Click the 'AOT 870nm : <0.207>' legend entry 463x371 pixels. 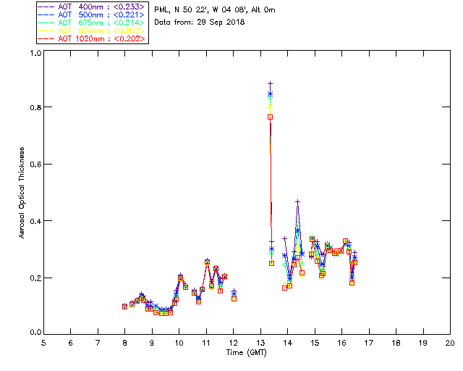tap(92, 30)
